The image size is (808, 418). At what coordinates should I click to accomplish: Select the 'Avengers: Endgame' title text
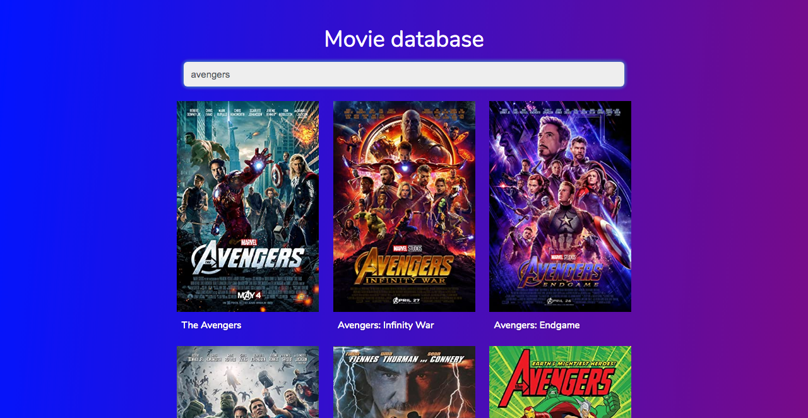[537, 325]
